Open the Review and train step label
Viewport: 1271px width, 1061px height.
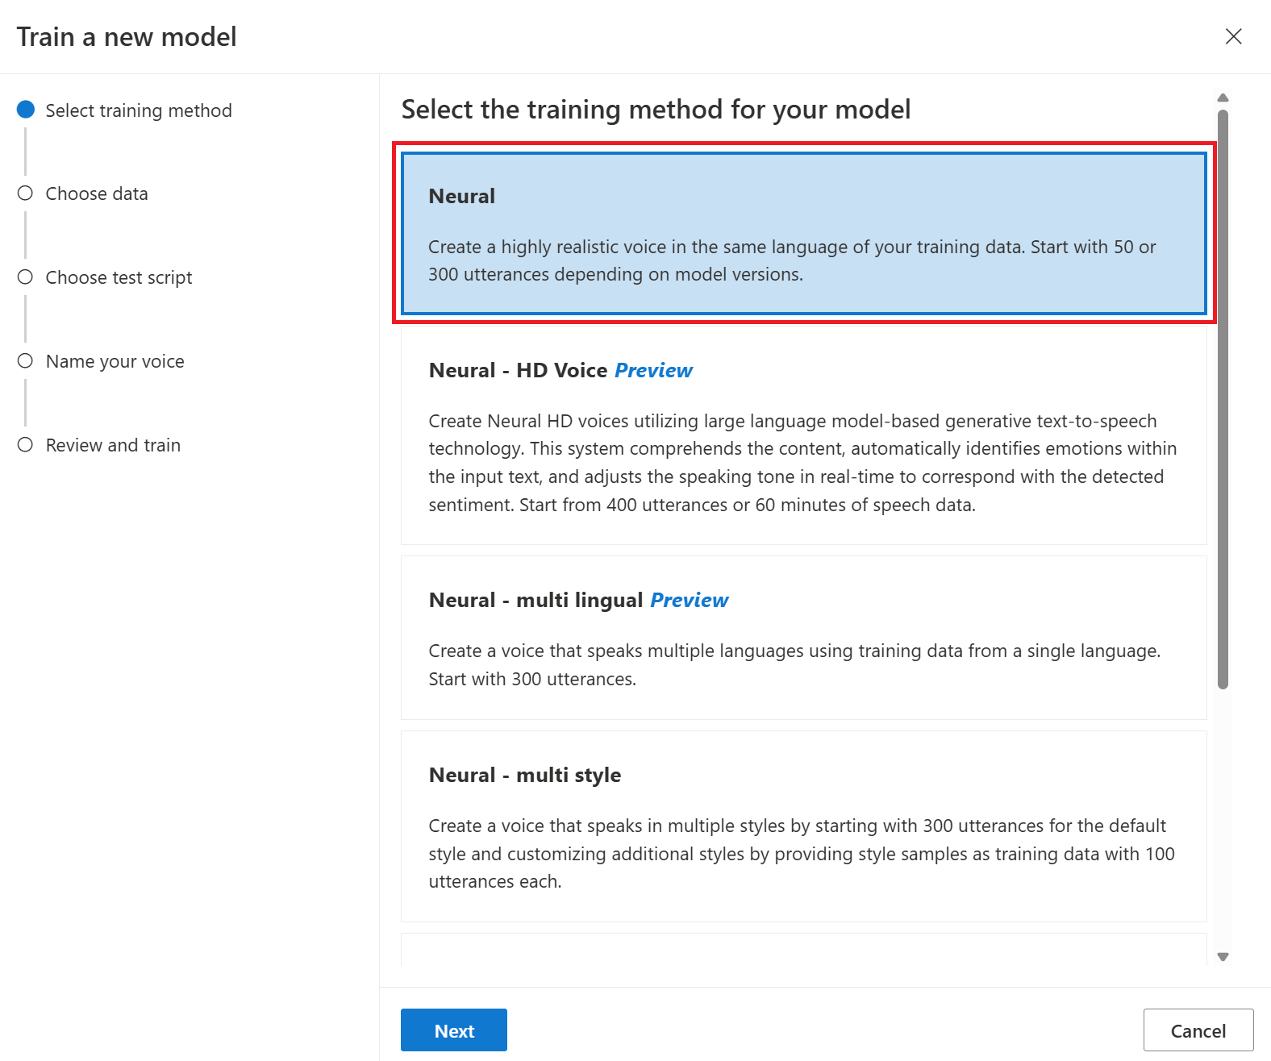pos(113,445)
